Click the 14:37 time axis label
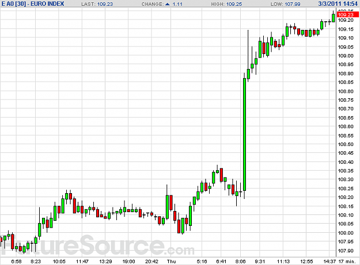 (x=329, y=262)
